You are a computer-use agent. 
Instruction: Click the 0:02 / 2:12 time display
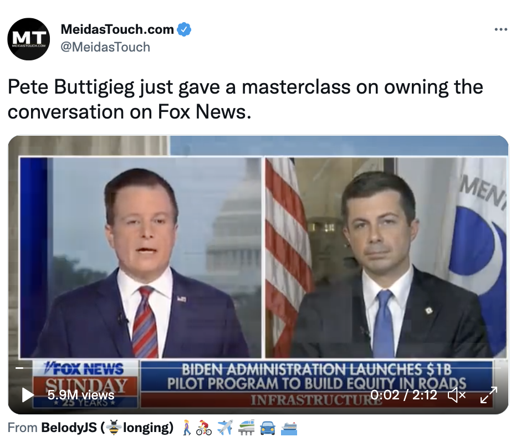click(x=403, y=395)
